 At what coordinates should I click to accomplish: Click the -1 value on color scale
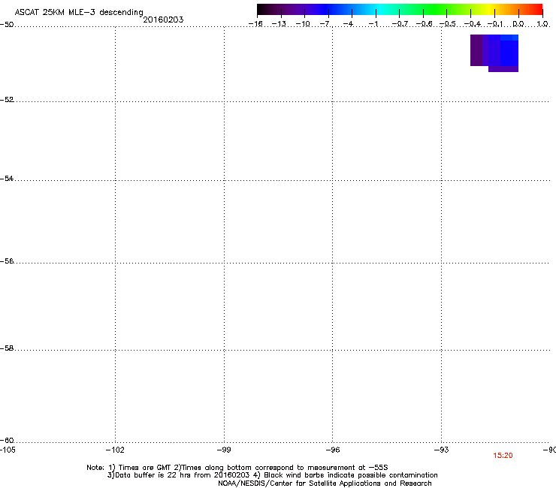pyautogui.click(x=373, y=24)
